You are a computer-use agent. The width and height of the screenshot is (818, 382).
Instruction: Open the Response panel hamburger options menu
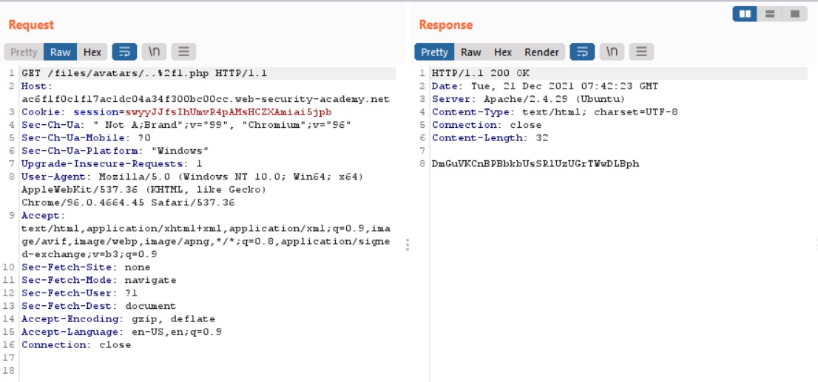(x=641, y=52)
